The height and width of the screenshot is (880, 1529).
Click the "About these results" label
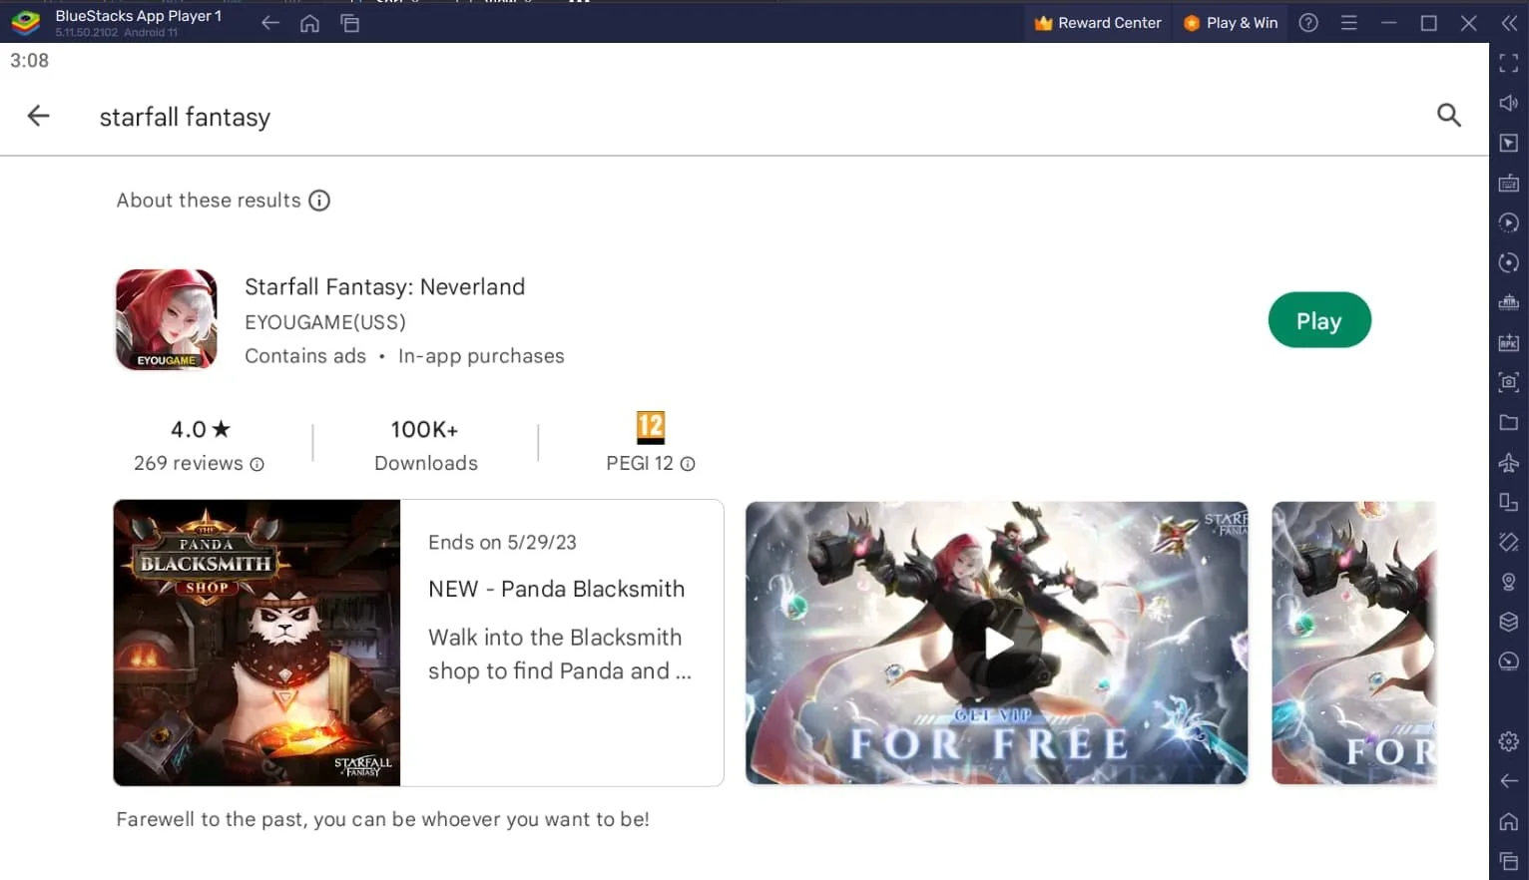[208, 201]
